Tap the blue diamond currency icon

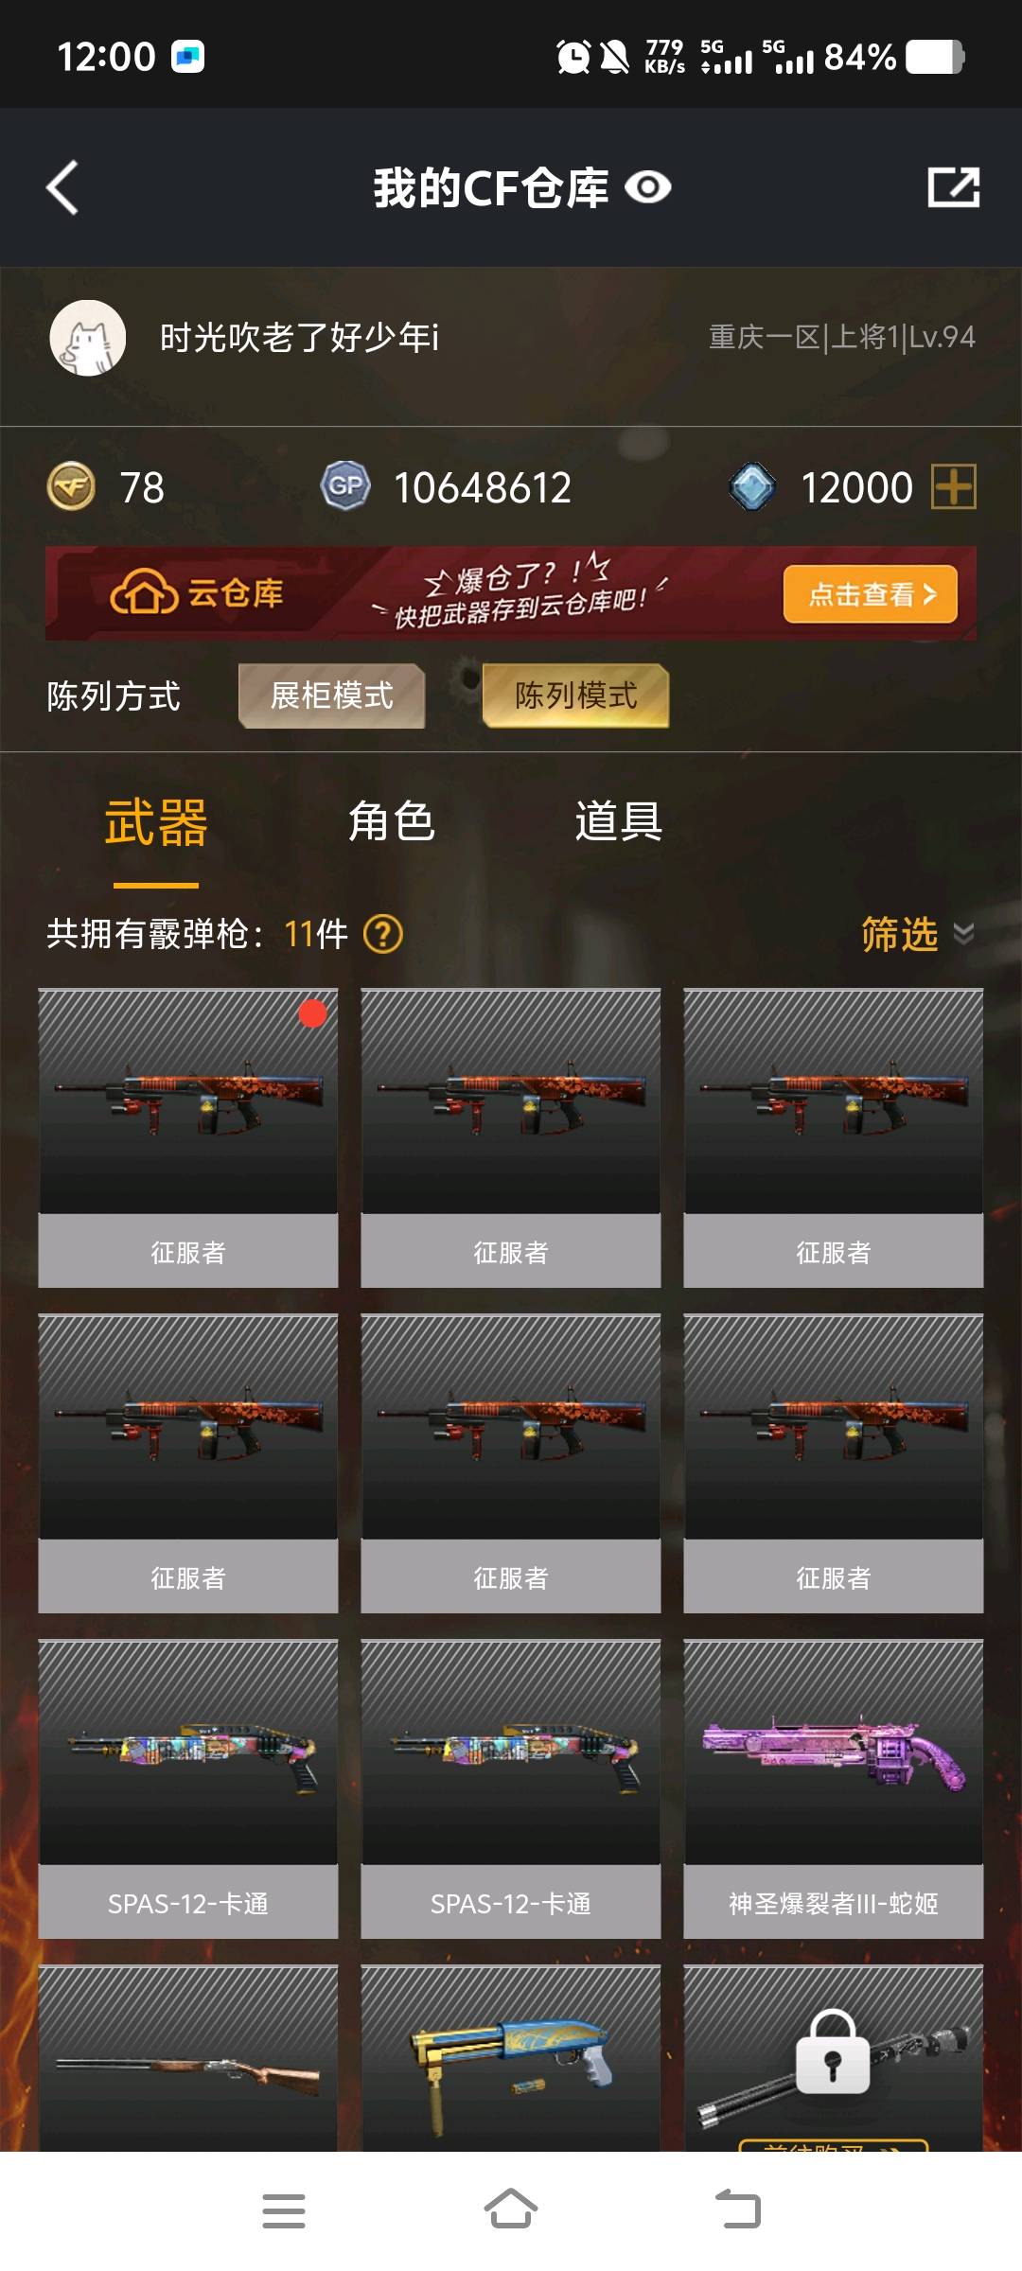click(752, 486)
